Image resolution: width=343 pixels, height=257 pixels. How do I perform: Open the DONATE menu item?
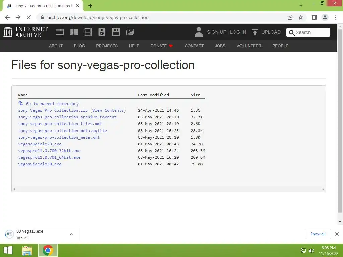(x=161, y=46)
